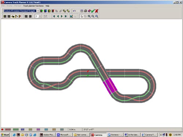Click the zoom to fit magnifier

pos(97,16)
